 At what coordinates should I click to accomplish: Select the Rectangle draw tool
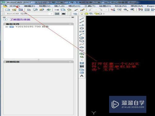pyautogui.click(x=82, y=32)
